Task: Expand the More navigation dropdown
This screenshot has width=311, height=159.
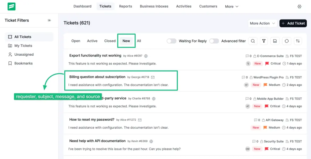Action: pos(231,7)
